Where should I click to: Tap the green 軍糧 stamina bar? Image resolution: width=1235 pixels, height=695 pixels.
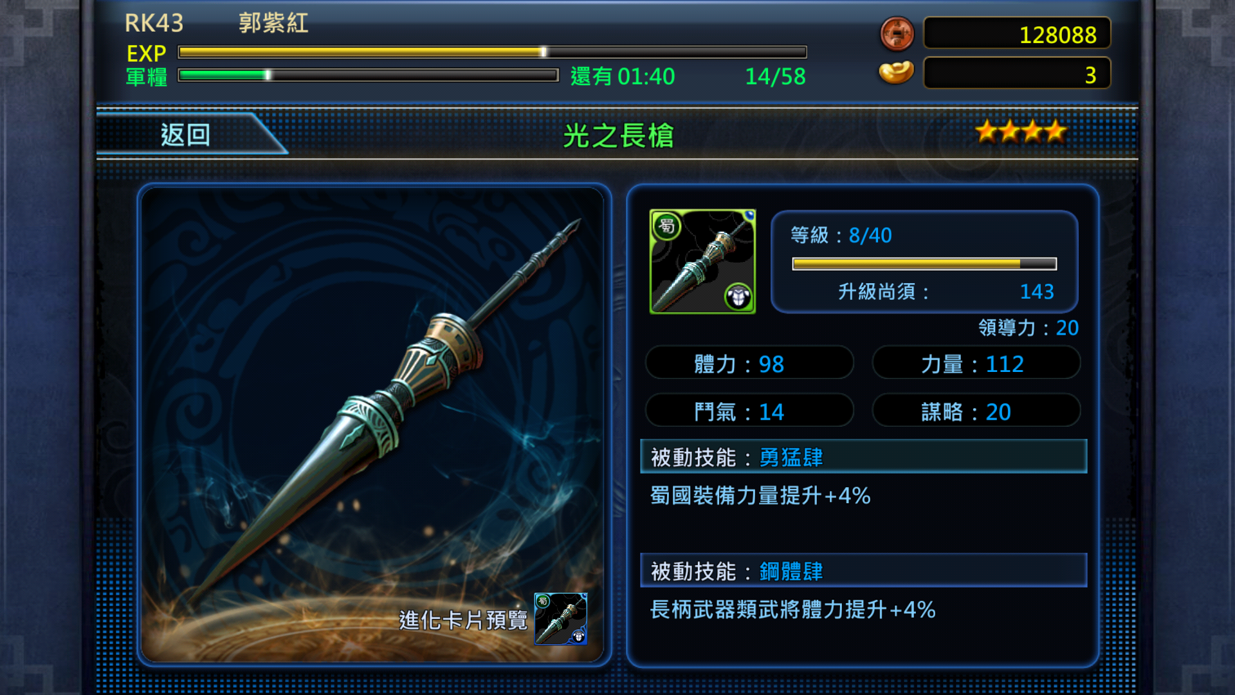368,75
